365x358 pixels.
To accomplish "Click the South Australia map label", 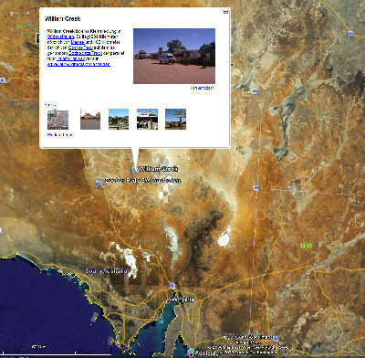I will (106, 271).
